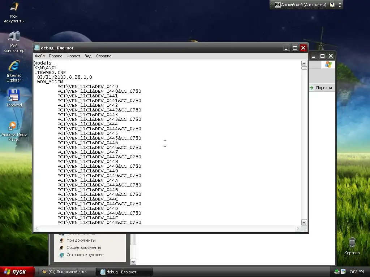This screenshot has width=370, height=277.
Task: Click the Windows flag logo in Explorer window
Action: (x=328, y=65)
